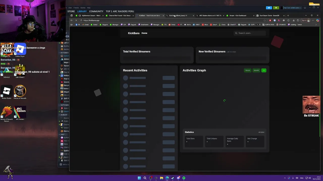Close the KickBans browser tab

coord(163,16)
